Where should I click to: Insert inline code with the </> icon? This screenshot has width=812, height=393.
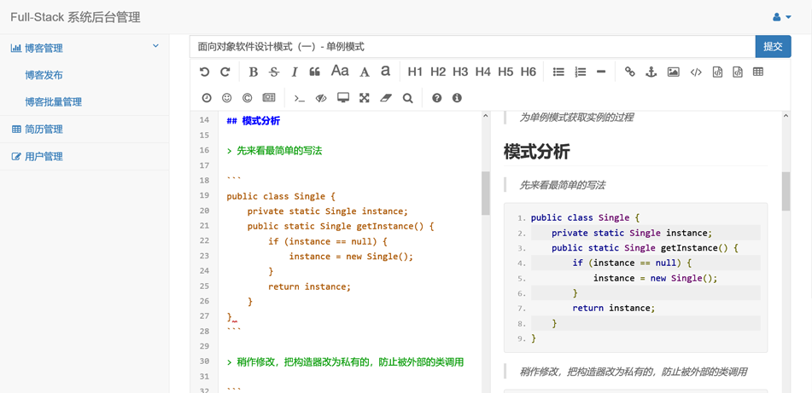(x=696, y=72)
